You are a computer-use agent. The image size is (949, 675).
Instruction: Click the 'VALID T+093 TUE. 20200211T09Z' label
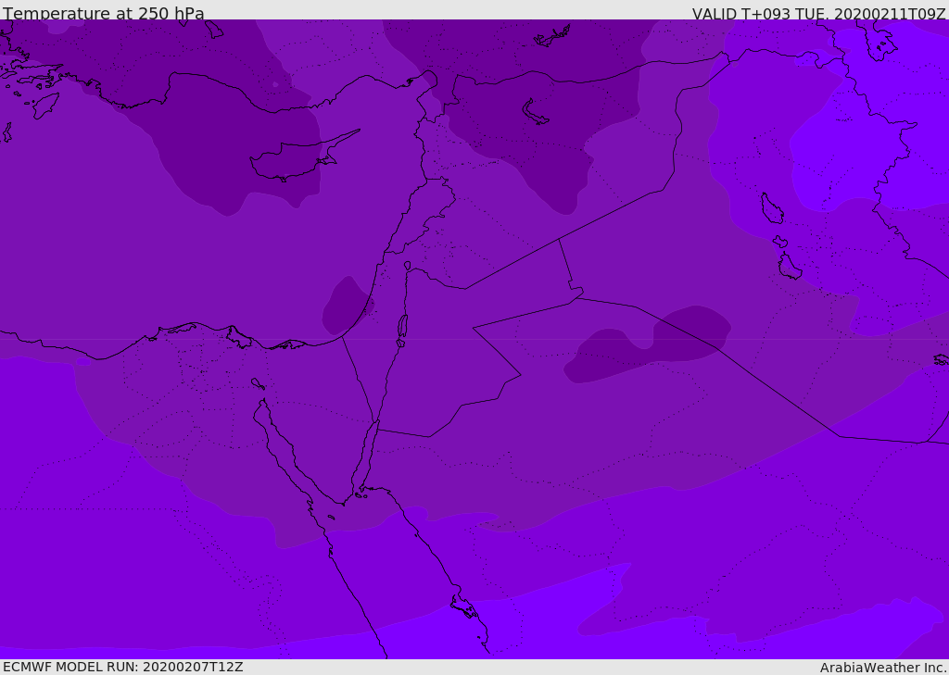818,13
